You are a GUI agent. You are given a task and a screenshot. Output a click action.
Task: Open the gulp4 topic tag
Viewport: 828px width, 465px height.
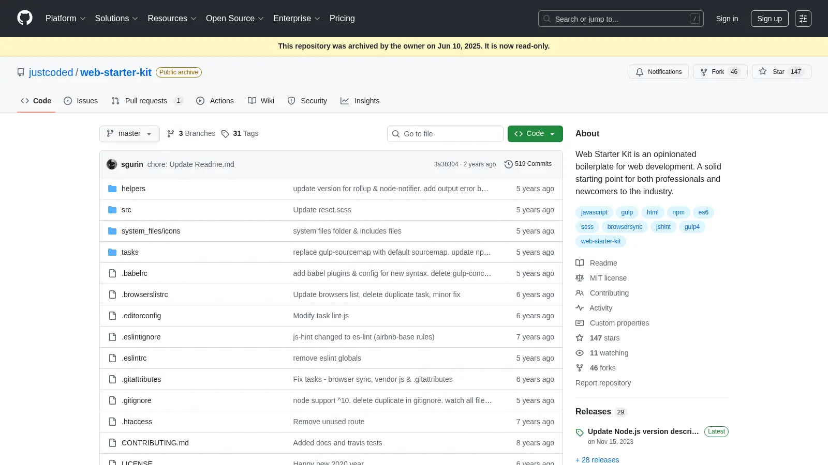click(692, 227)
